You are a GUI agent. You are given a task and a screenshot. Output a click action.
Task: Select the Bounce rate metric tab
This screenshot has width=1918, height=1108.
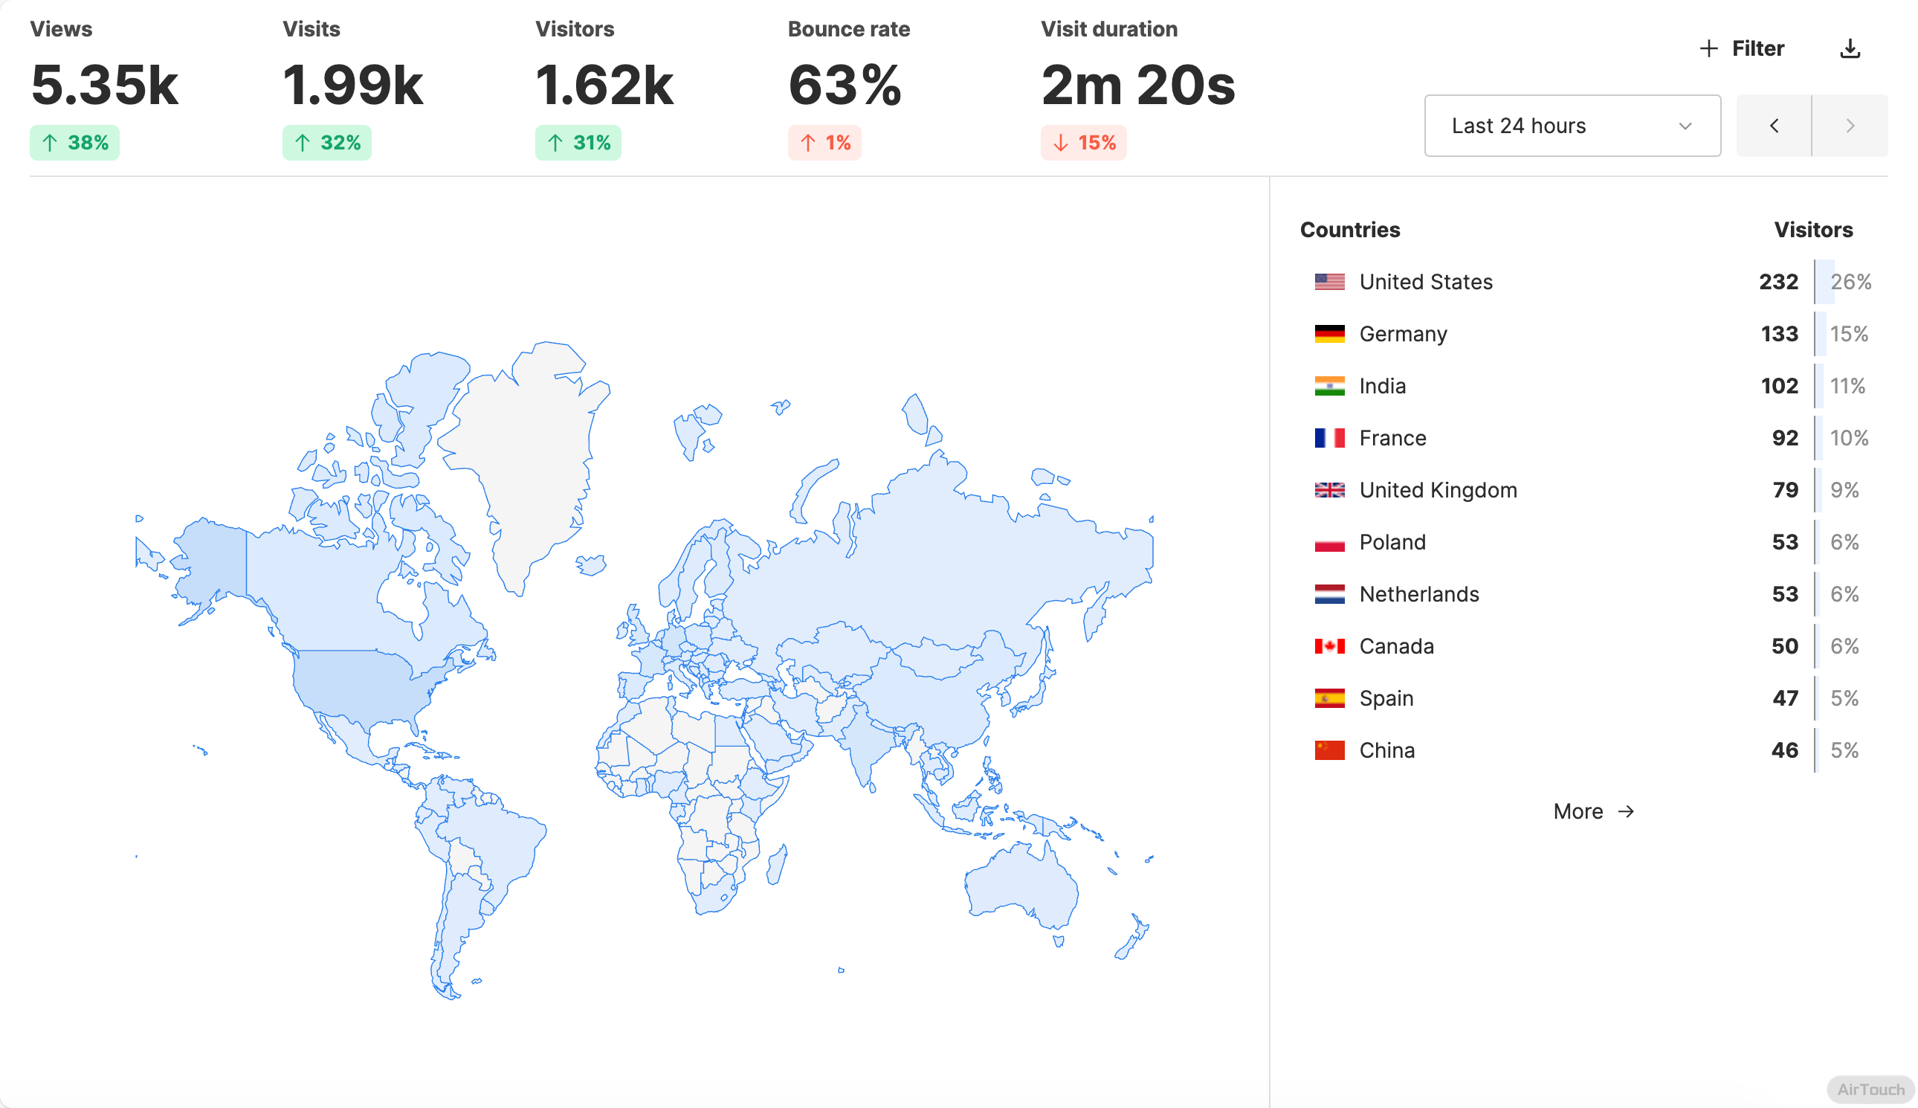[x=847, y=84]
